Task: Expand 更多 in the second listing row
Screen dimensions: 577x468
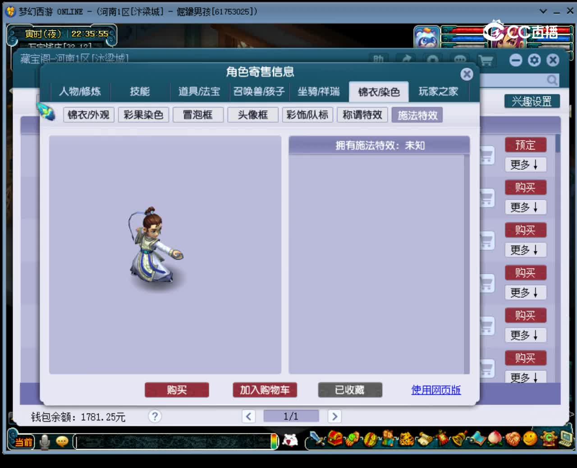Action: pos(526,207)
